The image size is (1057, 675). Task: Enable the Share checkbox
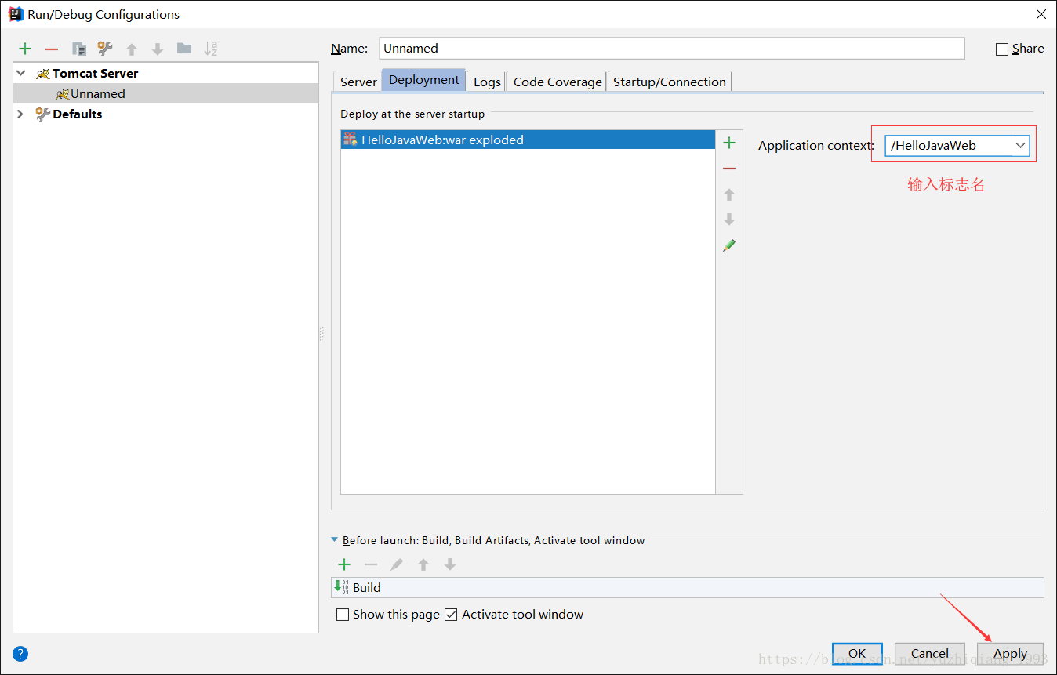tap(1002, 49)
